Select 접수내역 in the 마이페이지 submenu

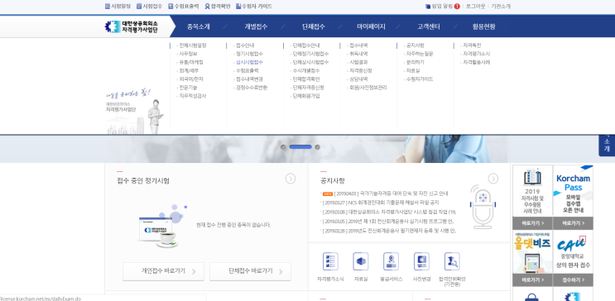click(x=359, y=45)
